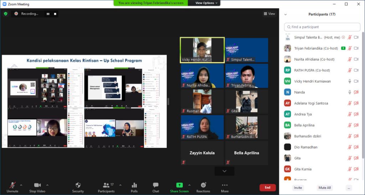Click Nurita Afridiana's muted microphone icon in list
The image size is (365, 195).
(x=350, y=59)
